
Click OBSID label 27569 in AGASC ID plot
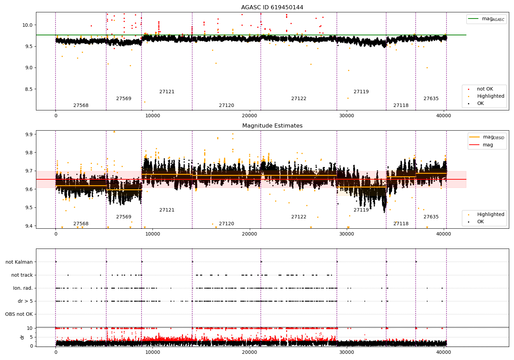click(124, 99)
